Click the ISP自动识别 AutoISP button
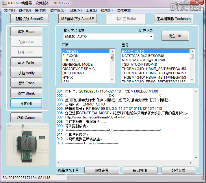206x183 pixels. [x=77, y=19]
